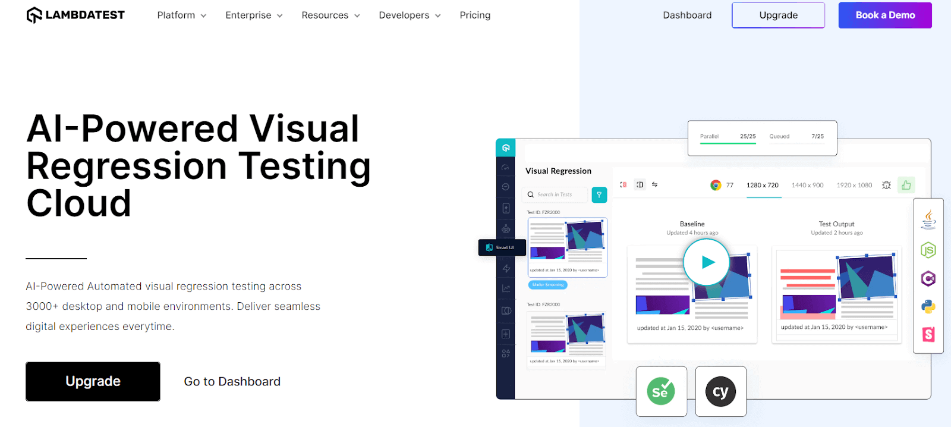Click the LambdaTest home icon atop the dark sidebar

[x=505, y=148]
